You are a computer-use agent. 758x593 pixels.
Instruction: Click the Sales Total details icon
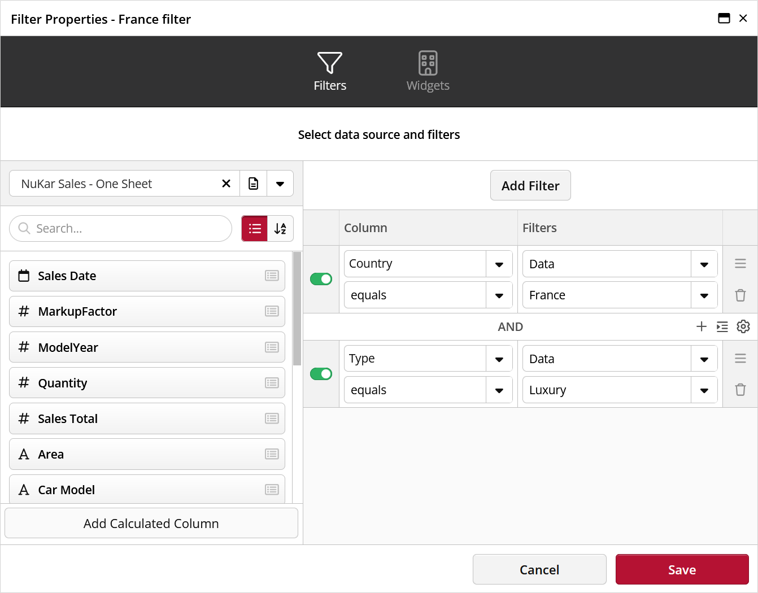pos(272,418)
